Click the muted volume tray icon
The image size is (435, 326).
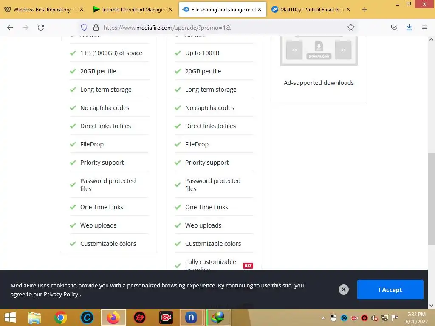(x=375, y=318)
